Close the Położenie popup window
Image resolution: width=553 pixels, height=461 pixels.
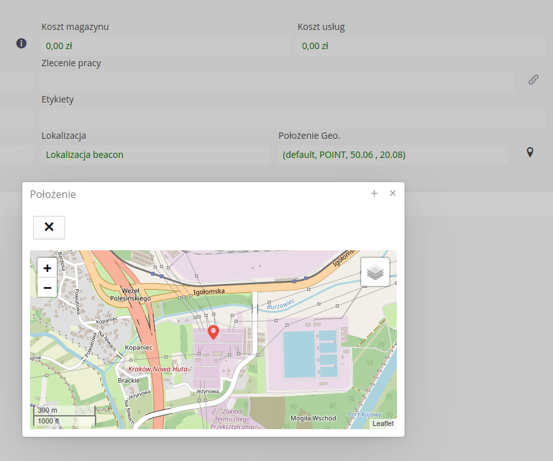pyautogui.click(x=392, y=193)
